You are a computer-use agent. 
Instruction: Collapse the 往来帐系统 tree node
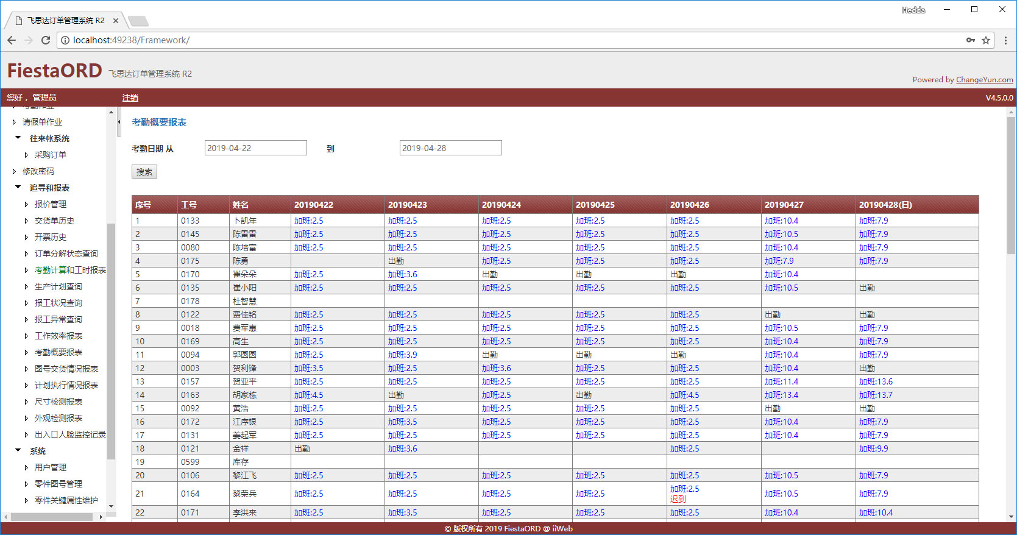coord(18,138)
